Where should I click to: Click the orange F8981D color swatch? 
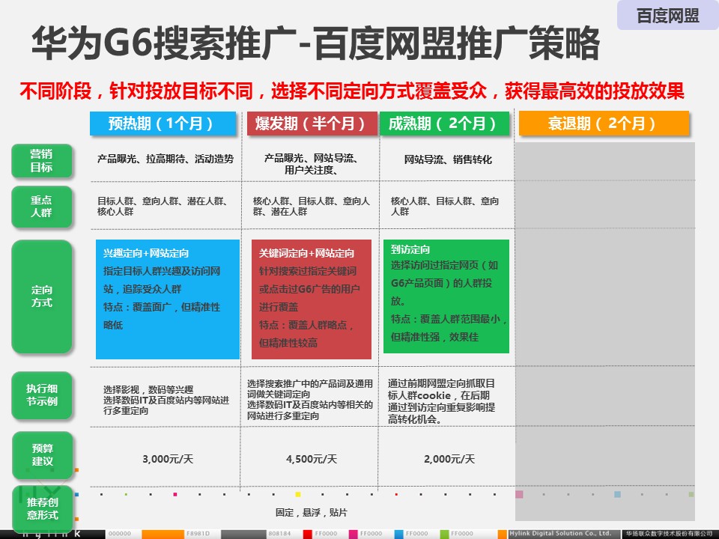165,533
